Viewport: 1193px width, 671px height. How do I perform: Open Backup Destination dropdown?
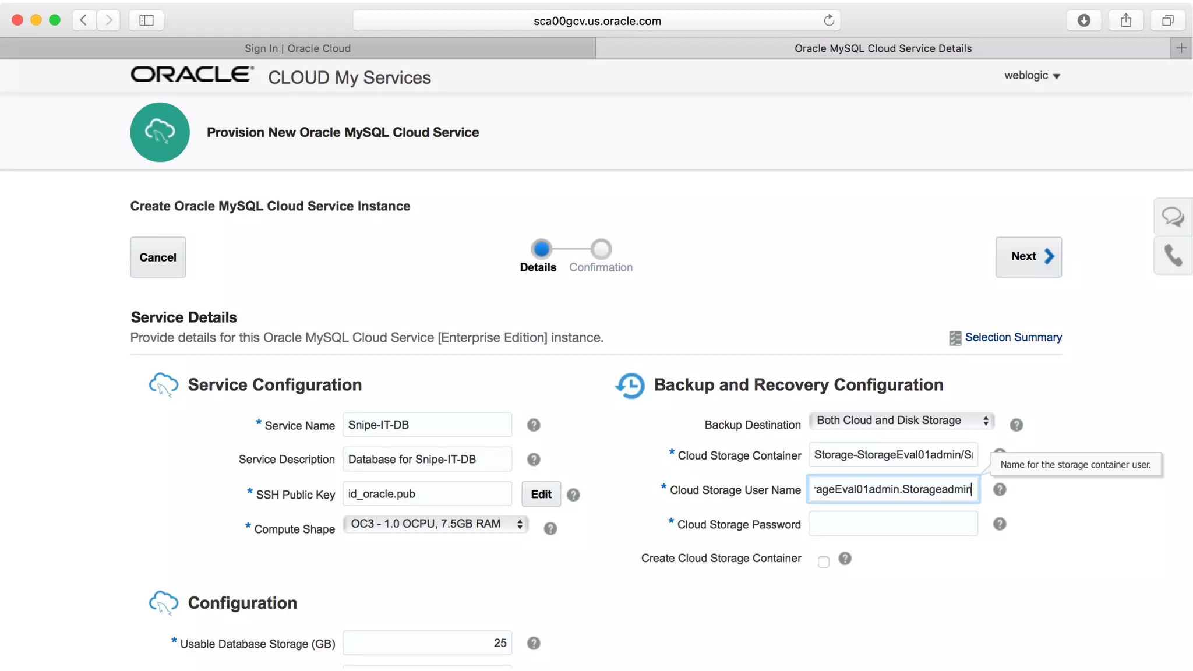coord(901,421)
